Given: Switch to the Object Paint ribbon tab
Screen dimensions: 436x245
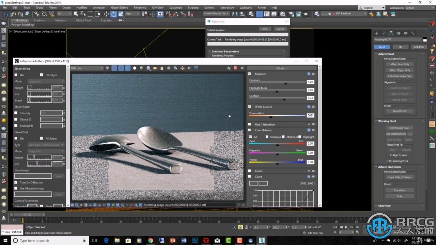Looking at the screenshot, I should [83, 20].
